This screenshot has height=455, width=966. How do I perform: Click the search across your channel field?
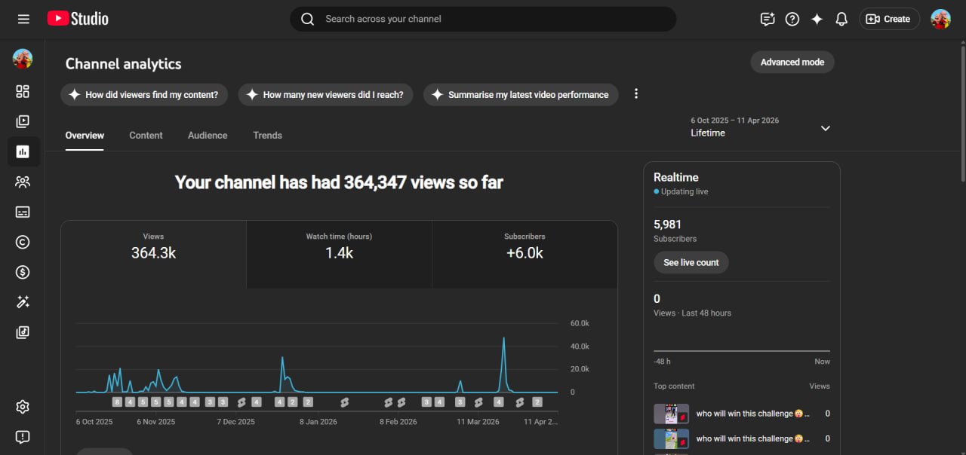[x=483, y=19]
